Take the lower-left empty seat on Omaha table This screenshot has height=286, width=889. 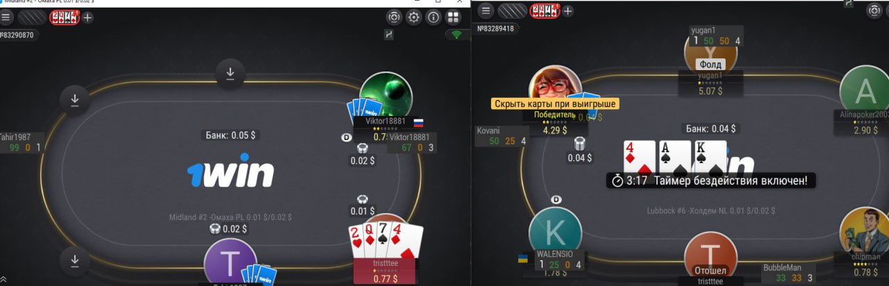pyautogui.click(x=75, y=262)
